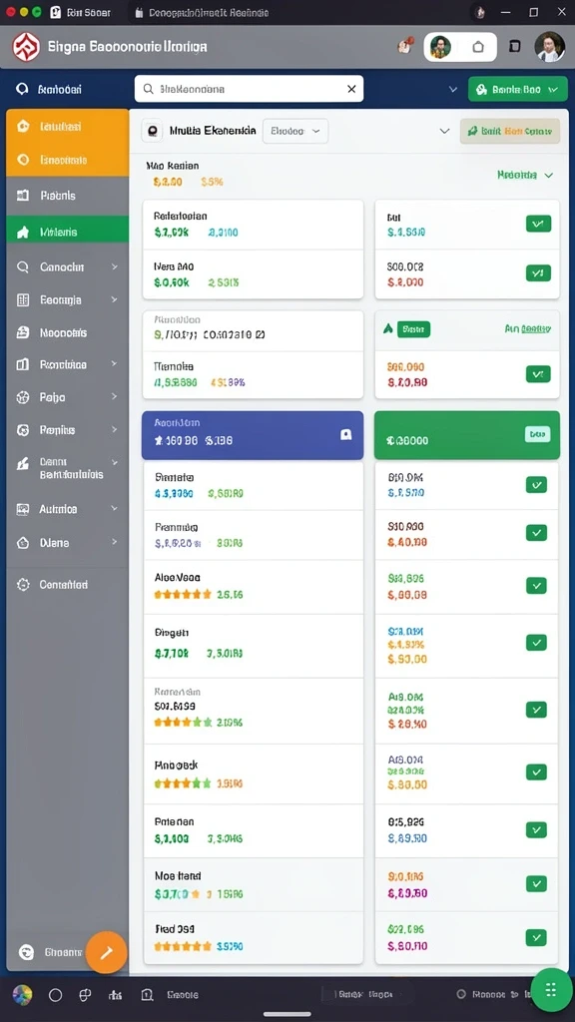Expand the 'Canooiar' sidebar chevron

tap(115, 266)
